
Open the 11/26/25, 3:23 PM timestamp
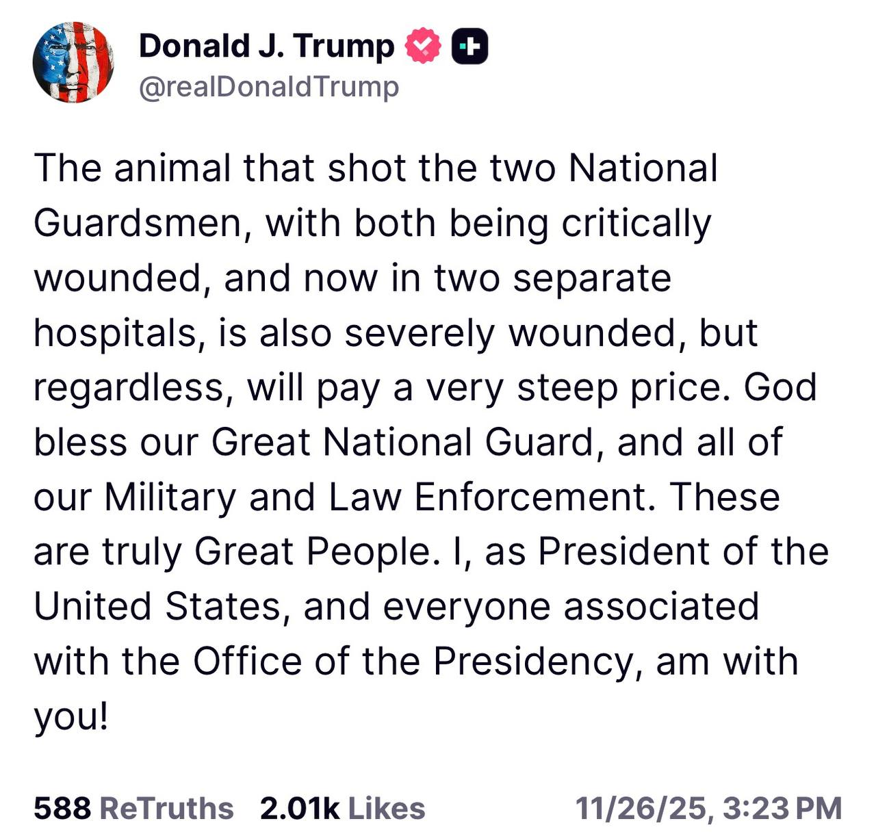708,808
